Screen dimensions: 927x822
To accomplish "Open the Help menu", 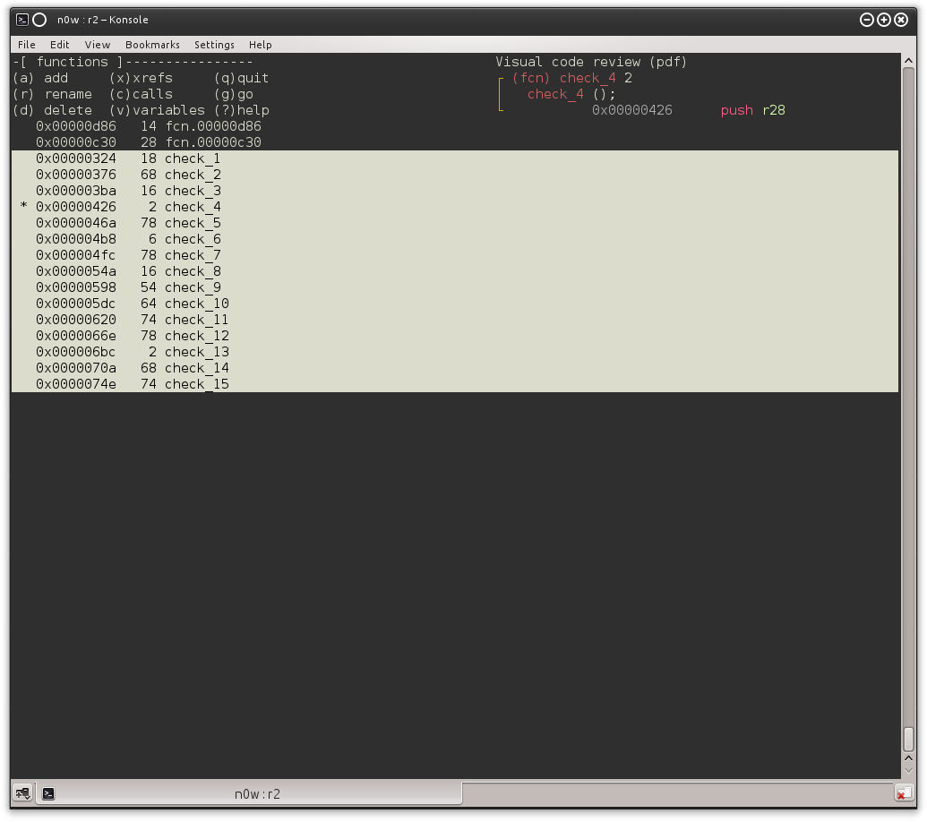I will point(261,45).
